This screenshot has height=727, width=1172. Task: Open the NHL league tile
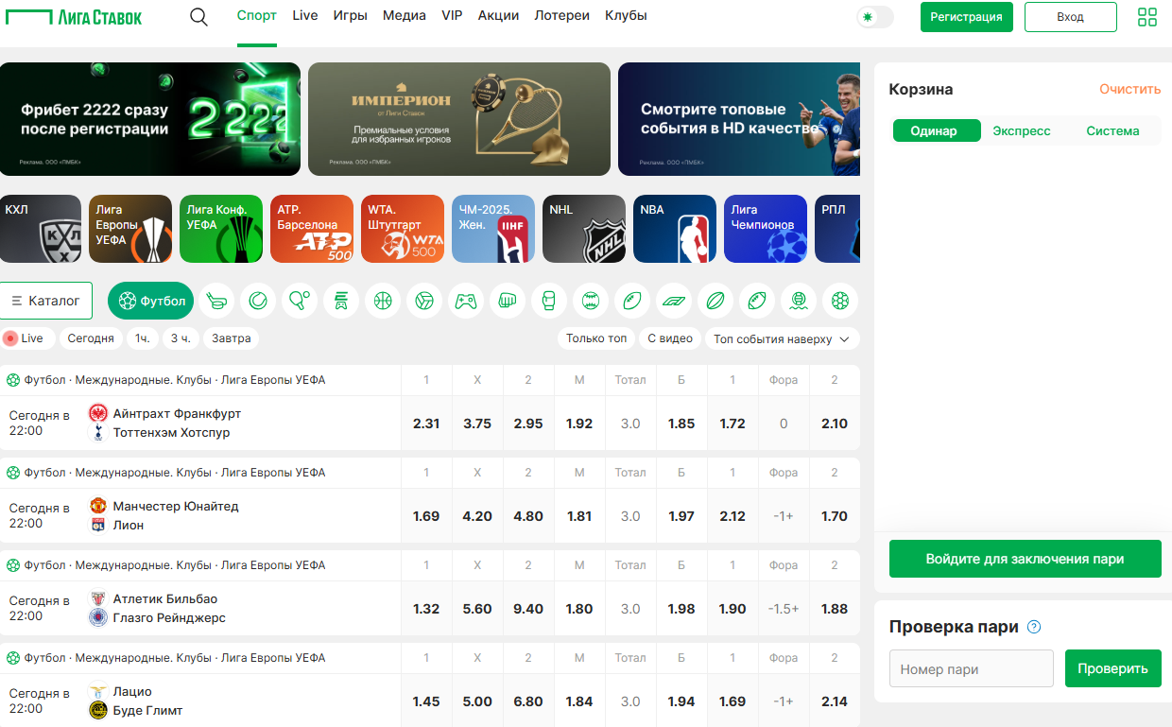tap(584, 229)
